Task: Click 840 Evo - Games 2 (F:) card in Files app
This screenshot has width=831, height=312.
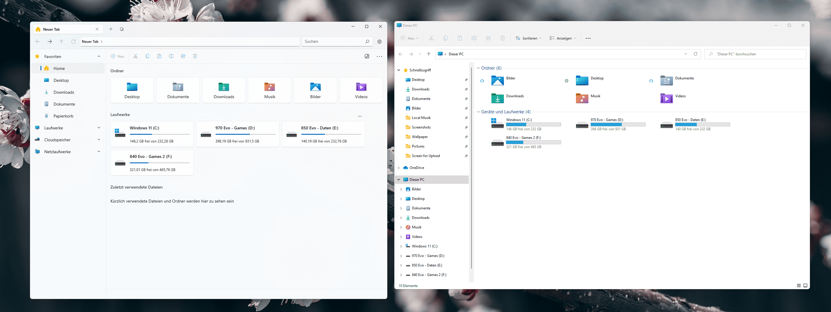Action: click(152, 163)
